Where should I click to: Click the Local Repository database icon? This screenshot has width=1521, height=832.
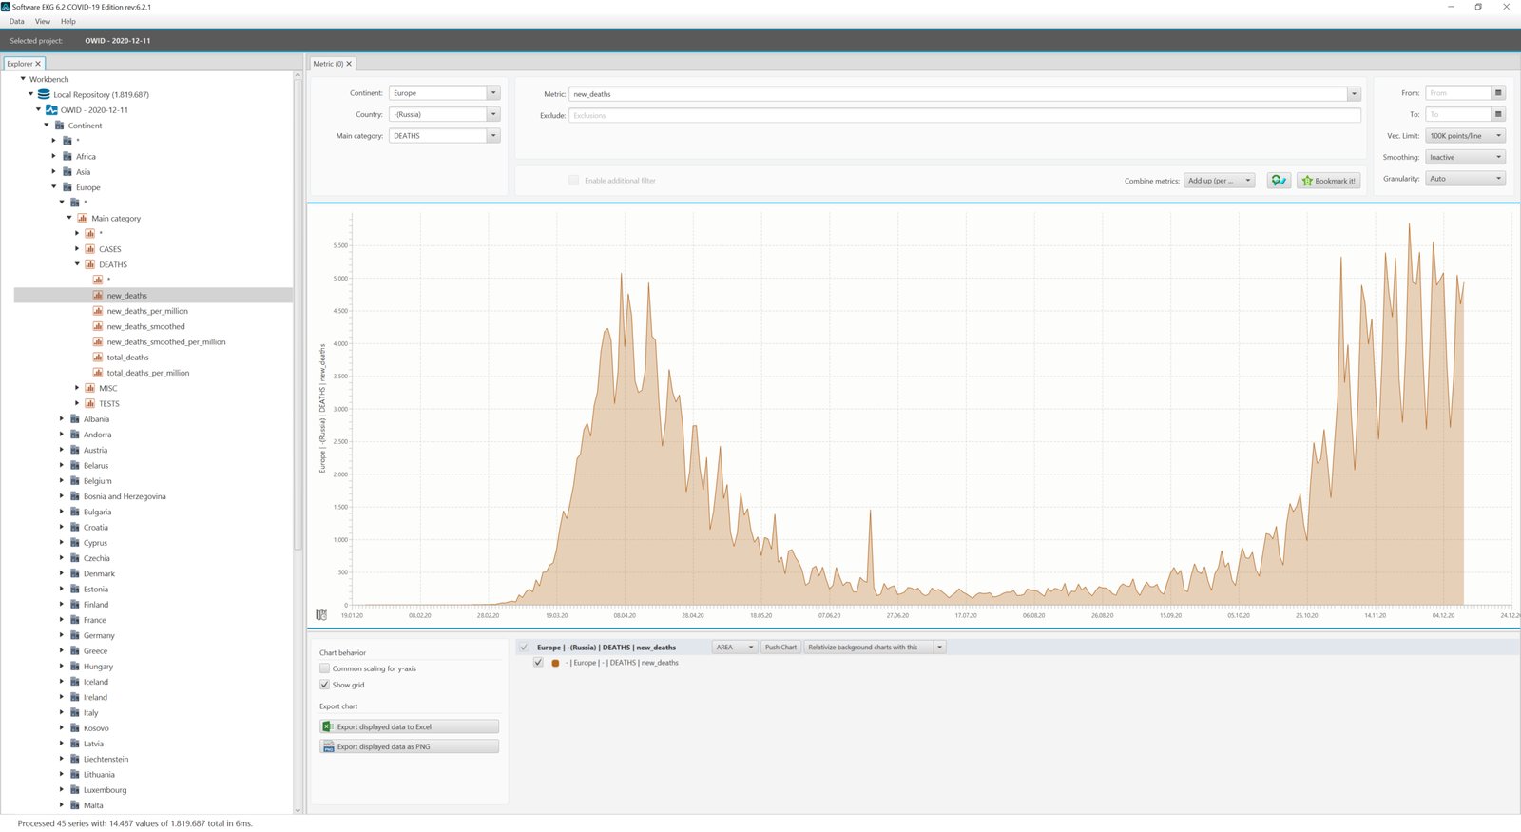44,94
